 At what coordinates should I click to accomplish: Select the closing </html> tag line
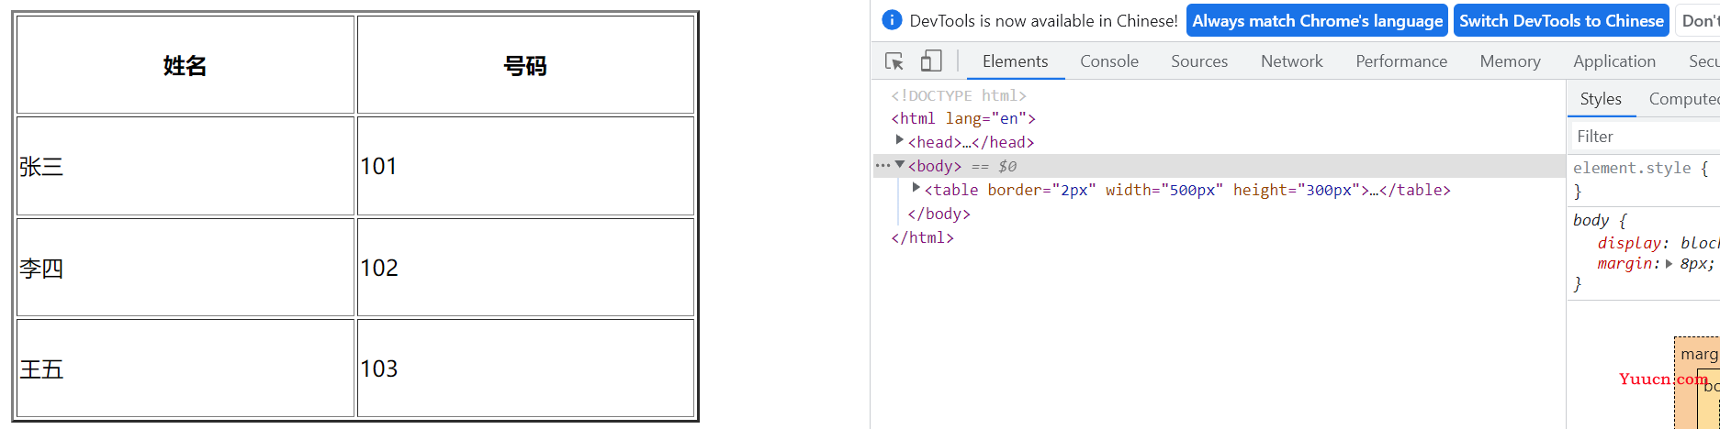(922, 237)
